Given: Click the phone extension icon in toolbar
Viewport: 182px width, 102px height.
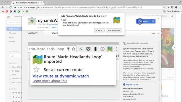Looking at the screenshot, I should click(168, 7).
